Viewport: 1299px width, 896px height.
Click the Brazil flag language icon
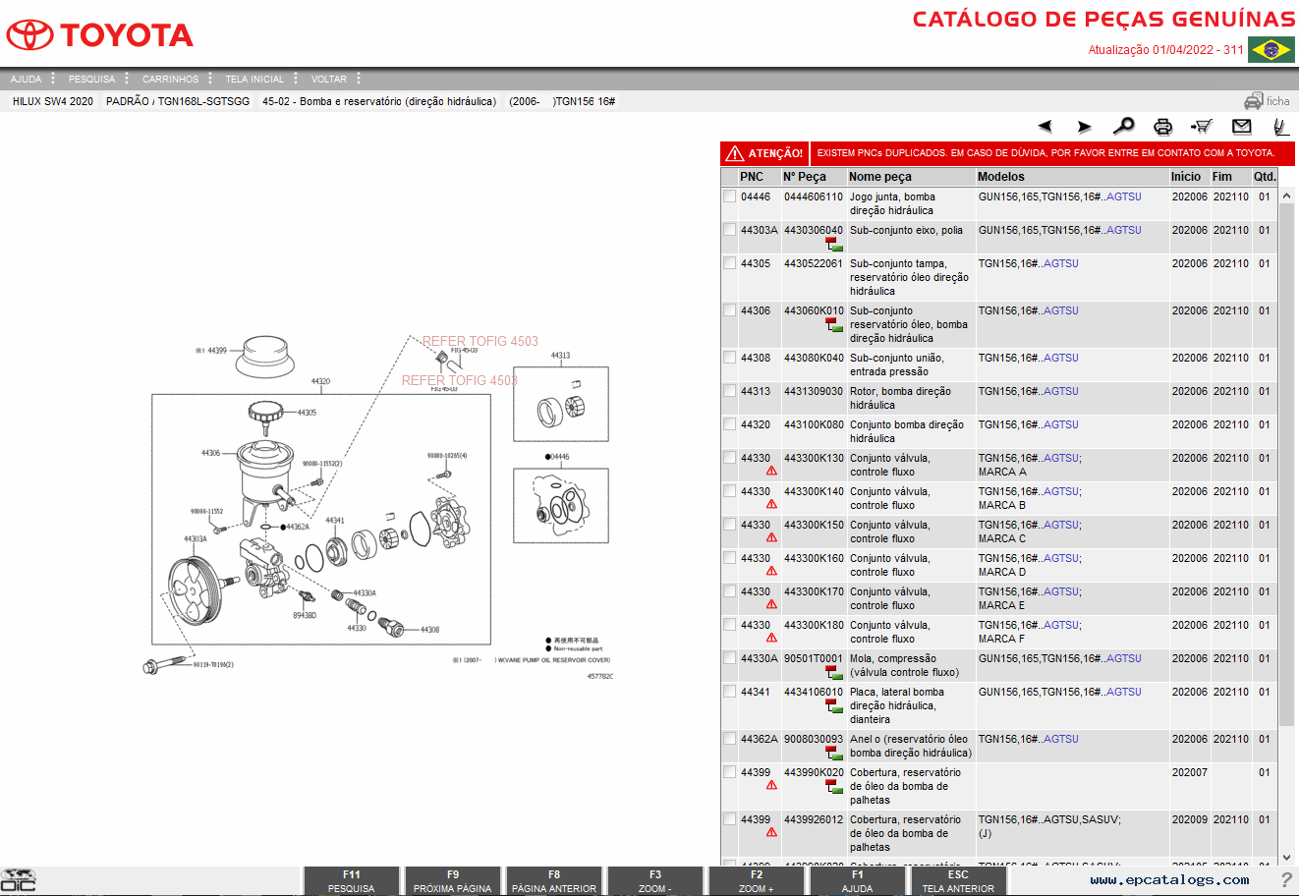point(1271,49)
